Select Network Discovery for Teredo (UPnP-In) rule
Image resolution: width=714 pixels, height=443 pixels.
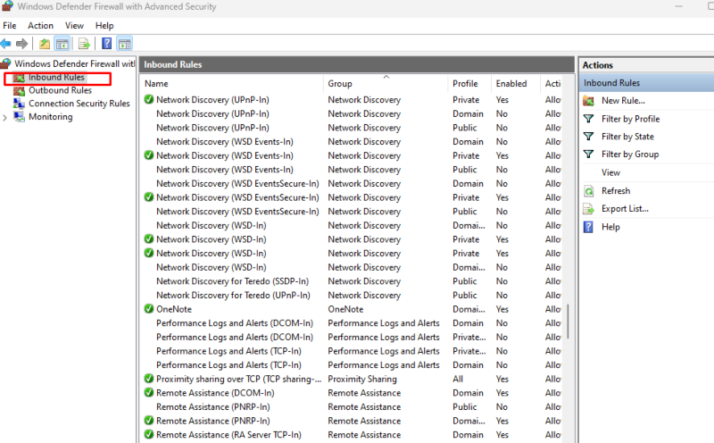[x=233, y=296]
